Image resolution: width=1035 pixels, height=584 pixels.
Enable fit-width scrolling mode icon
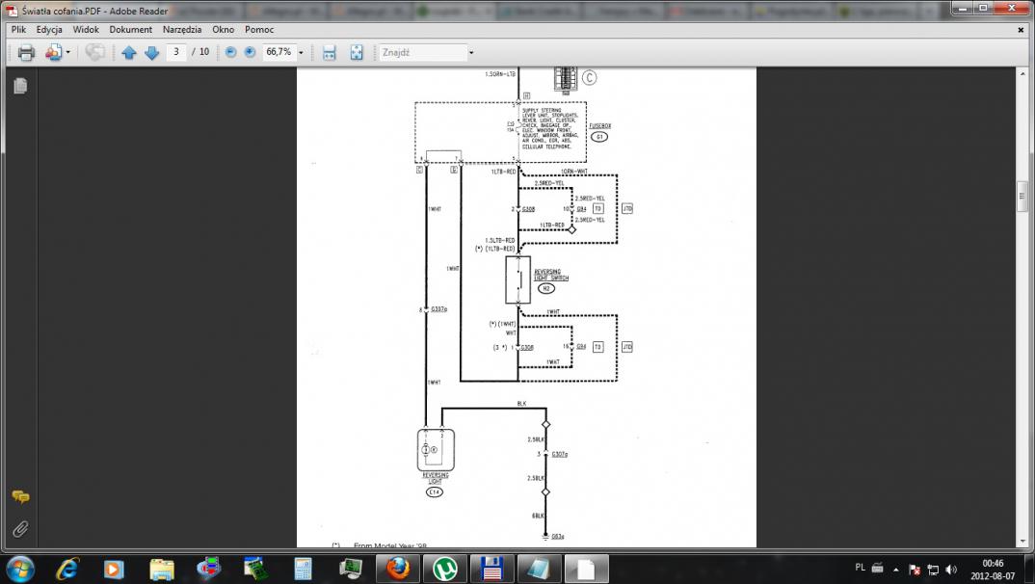(x=329, y=52)
